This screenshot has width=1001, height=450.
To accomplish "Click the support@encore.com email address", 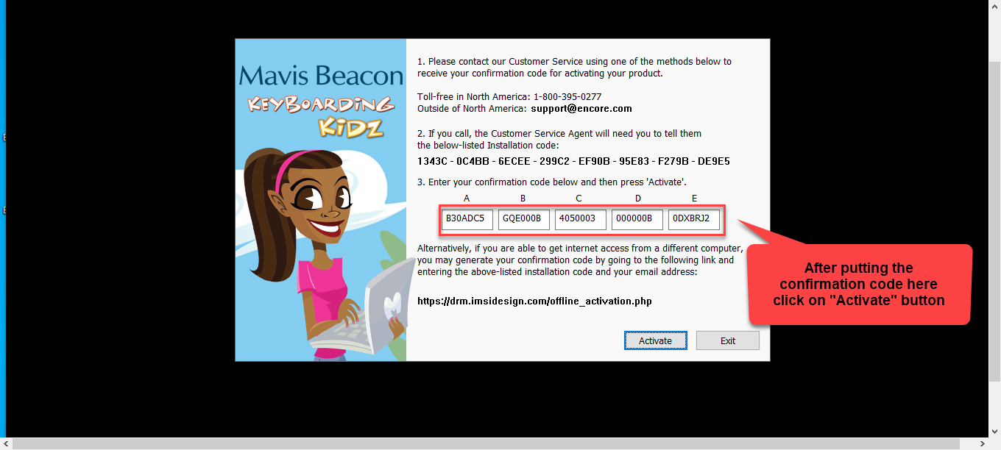I will coord(581,108).
